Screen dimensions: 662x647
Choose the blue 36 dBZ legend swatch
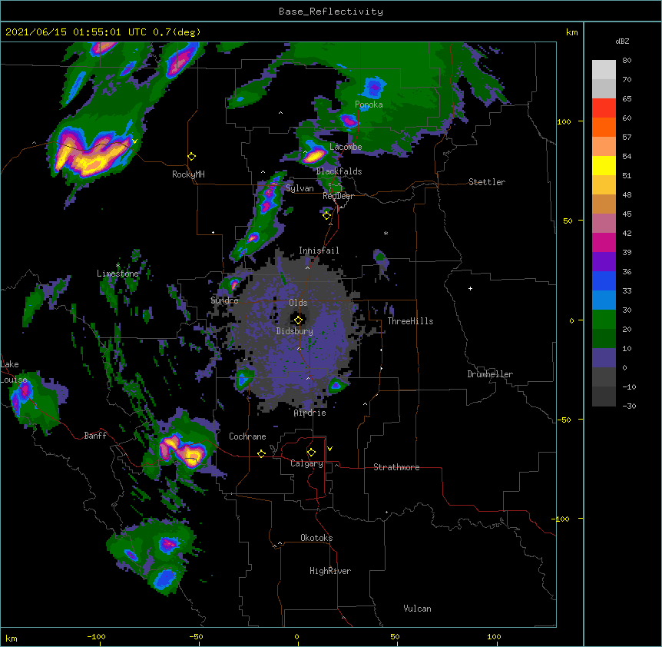[604, 280]
